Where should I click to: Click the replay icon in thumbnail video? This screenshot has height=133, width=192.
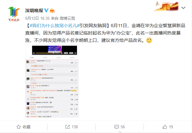pyautogui.click(x=34, y=53)
